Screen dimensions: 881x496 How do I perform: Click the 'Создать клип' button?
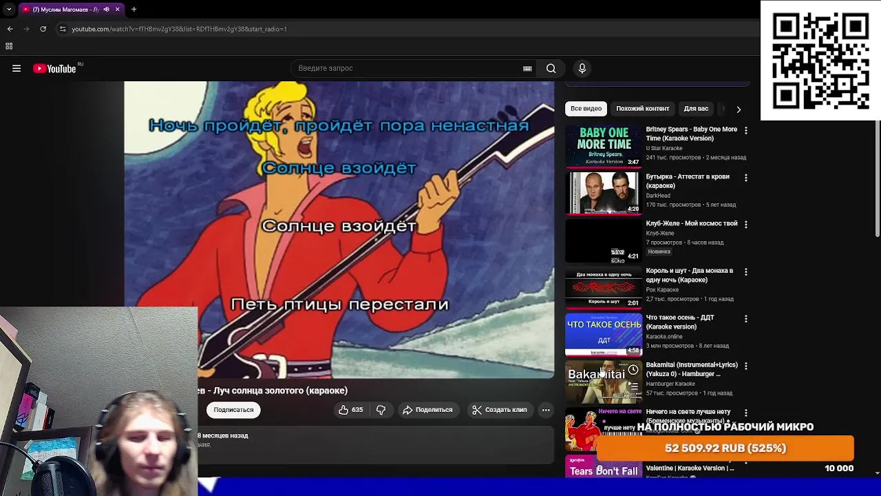(500, 410)
